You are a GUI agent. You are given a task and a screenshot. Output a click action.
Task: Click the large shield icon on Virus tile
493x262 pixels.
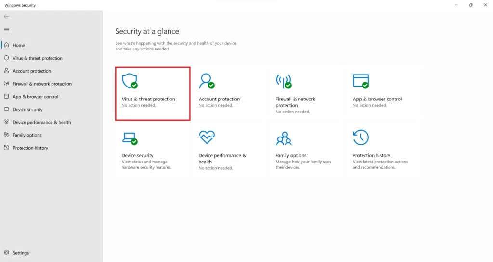(130, 81)
